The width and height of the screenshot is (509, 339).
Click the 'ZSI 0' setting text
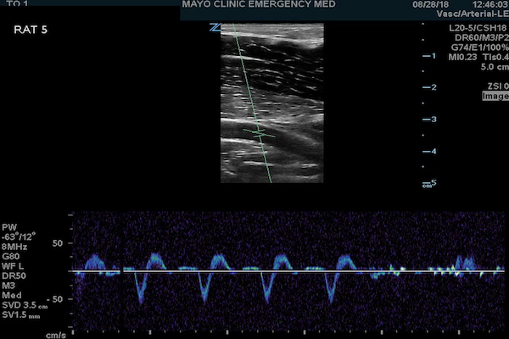[498, 86]
